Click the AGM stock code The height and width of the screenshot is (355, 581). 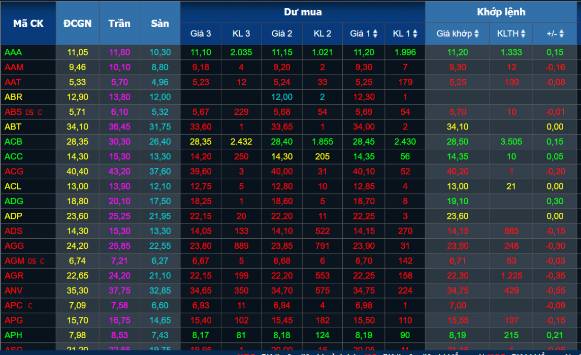point(14,261)
